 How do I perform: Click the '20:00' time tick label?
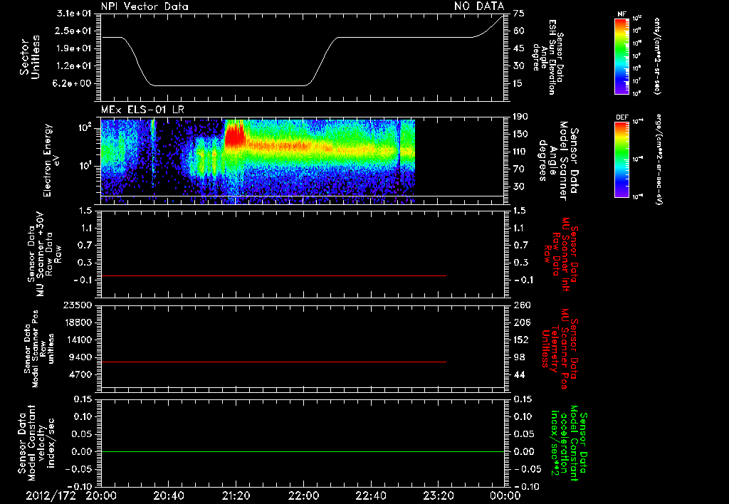101,495
